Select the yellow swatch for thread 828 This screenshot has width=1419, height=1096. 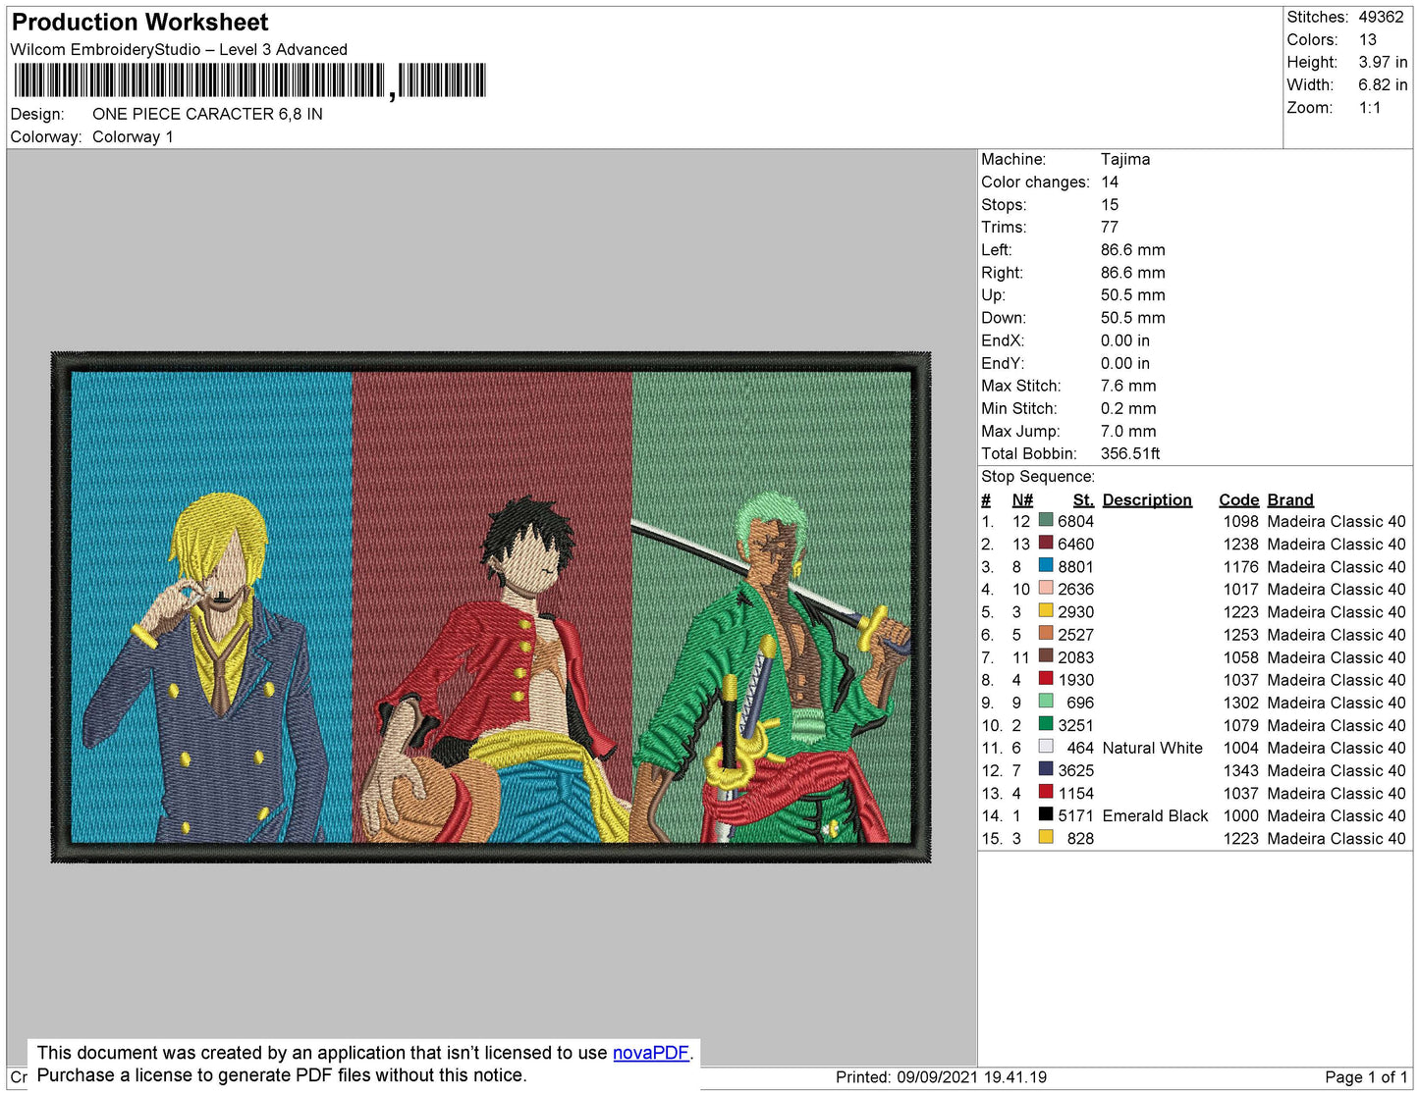pos(1046,837)
